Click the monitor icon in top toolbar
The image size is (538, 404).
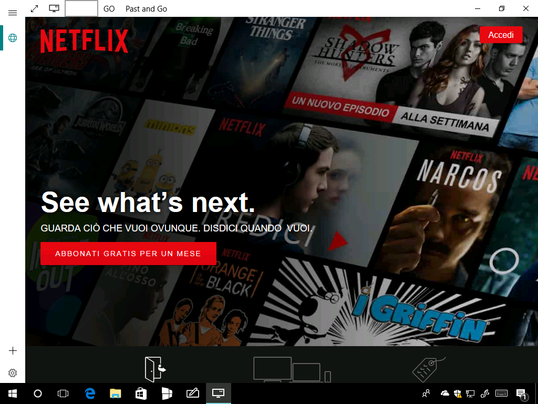click(54, 8)
